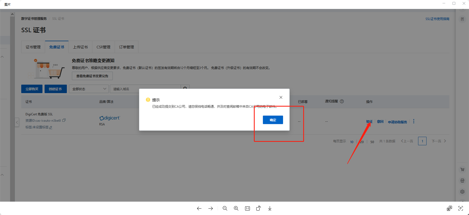Show image at 1:1 actual size
The height and width of the screenshot is (215, 469).
coord(247,208)
